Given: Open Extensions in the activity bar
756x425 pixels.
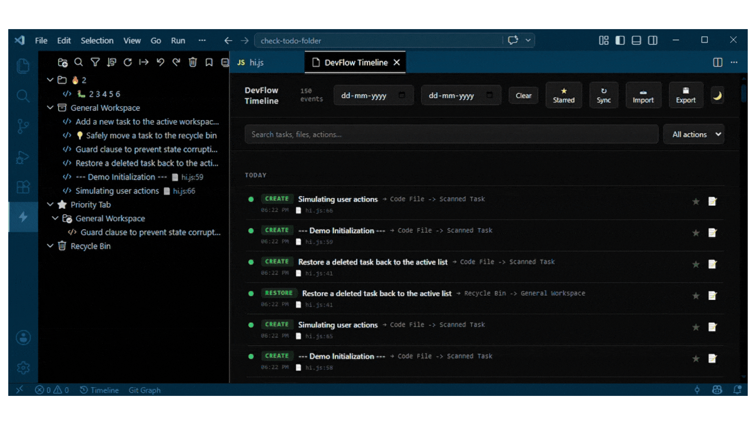Looking at the screenshot, I should (23, 187).
